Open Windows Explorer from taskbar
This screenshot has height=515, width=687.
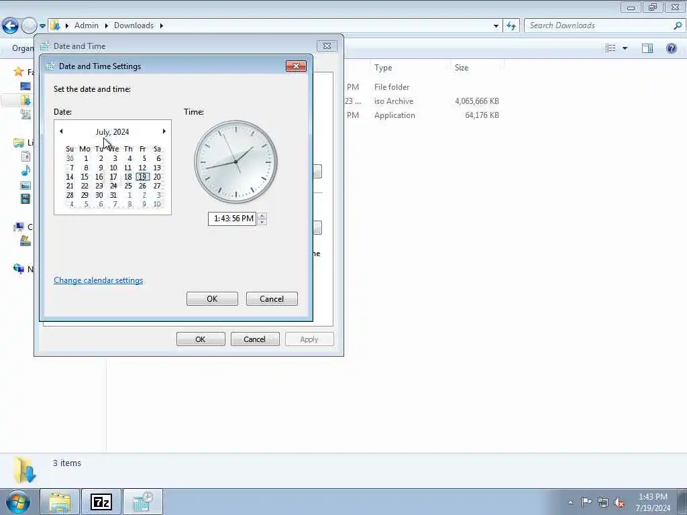coord(60,502)
